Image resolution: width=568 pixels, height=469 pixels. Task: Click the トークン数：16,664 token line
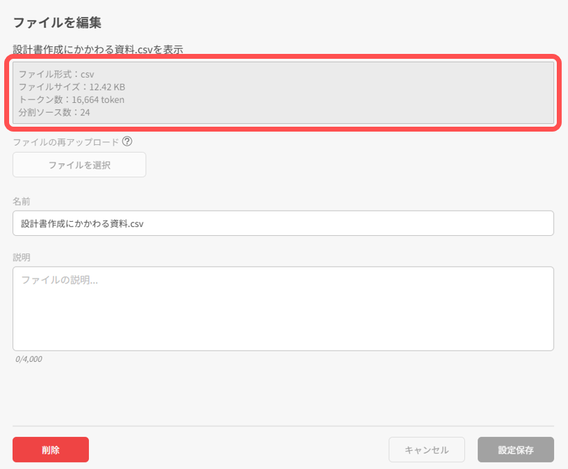point(71,99)
